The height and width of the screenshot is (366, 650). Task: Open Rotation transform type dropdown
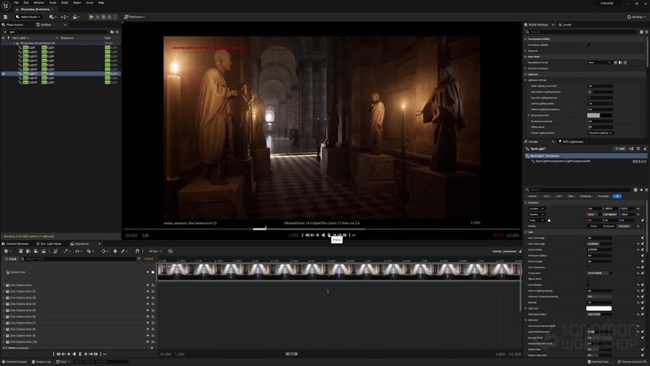536,215
